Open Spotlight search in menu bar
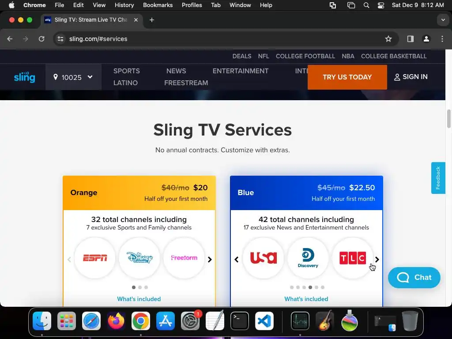 [x=366, y=5]
